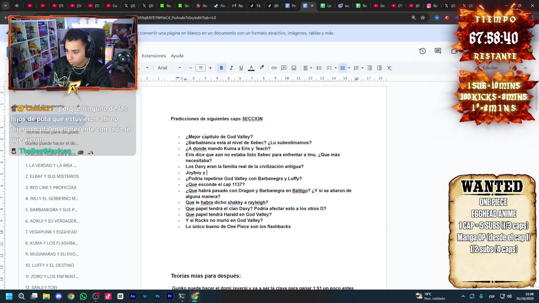Open outline item 7. VEGAPUNK Y EGGHEAD

51,232
